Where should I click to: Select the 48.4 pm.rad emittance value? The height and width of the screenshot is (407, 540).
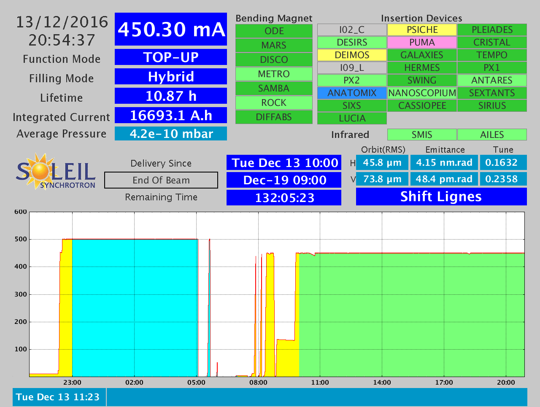(444, 179)
